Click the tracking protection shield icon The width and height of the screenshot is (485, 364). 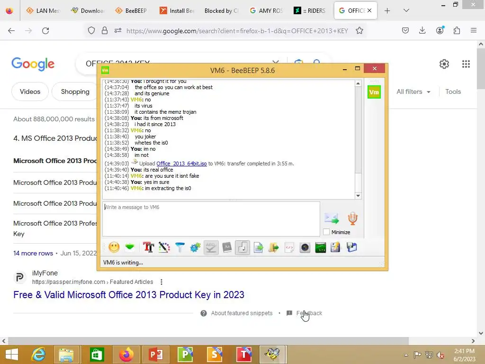(x=91, y=31)
